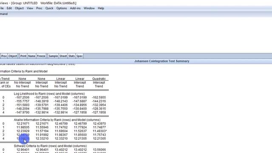Open the Edit menu
The width and height of the screenshot is (272, 153).
tap(9, 8)
